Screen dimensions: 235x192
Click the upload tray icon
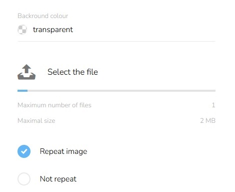click(26, 72)
